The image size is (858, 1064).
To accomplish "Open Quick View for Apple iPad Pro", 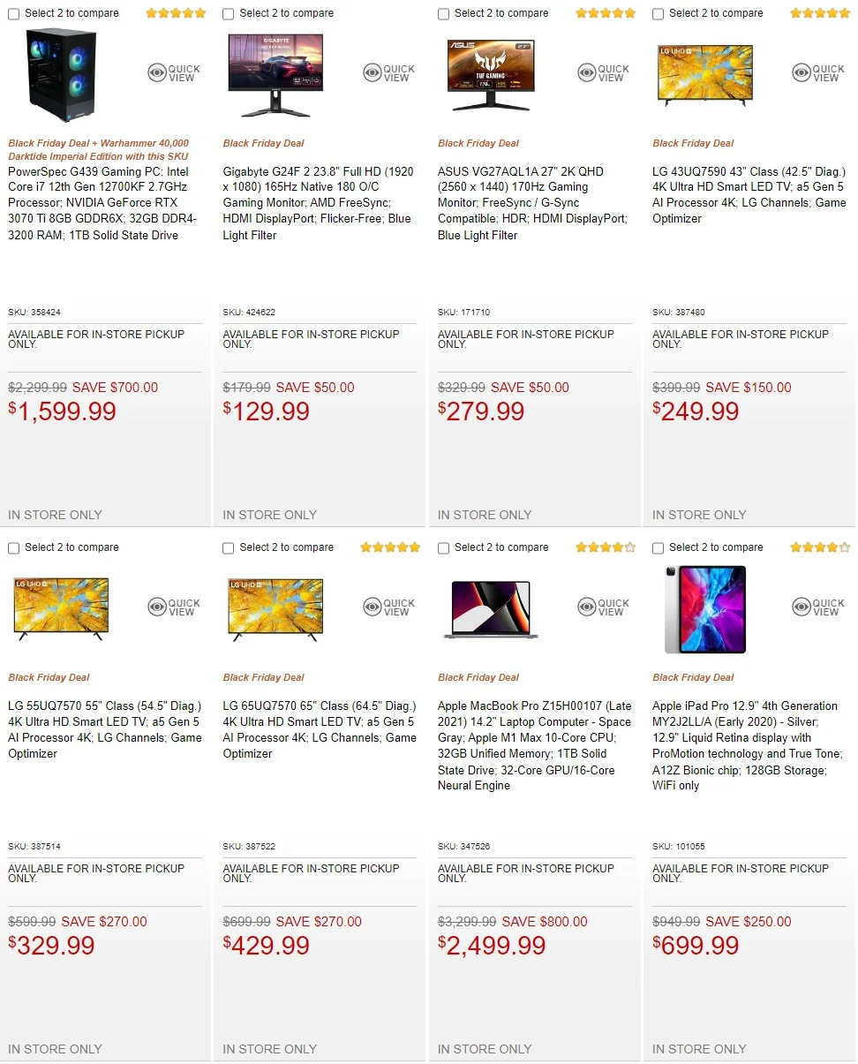I will (x=818, y=607).
